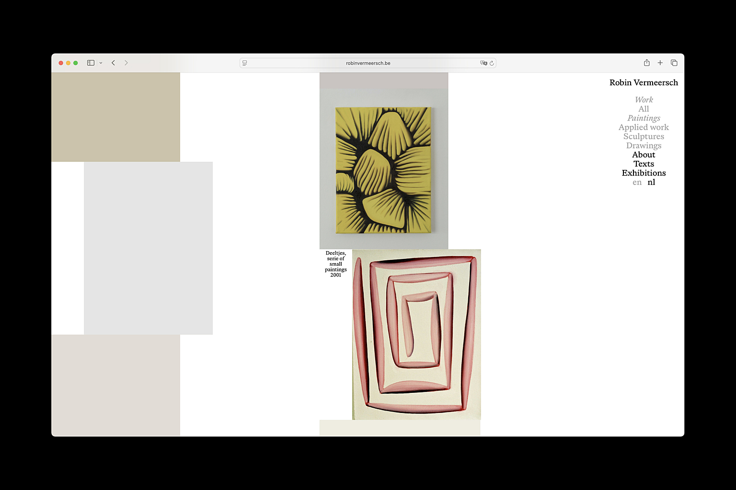Go forward using the forward arrow

pyautogui.click(x=126, y=63)
